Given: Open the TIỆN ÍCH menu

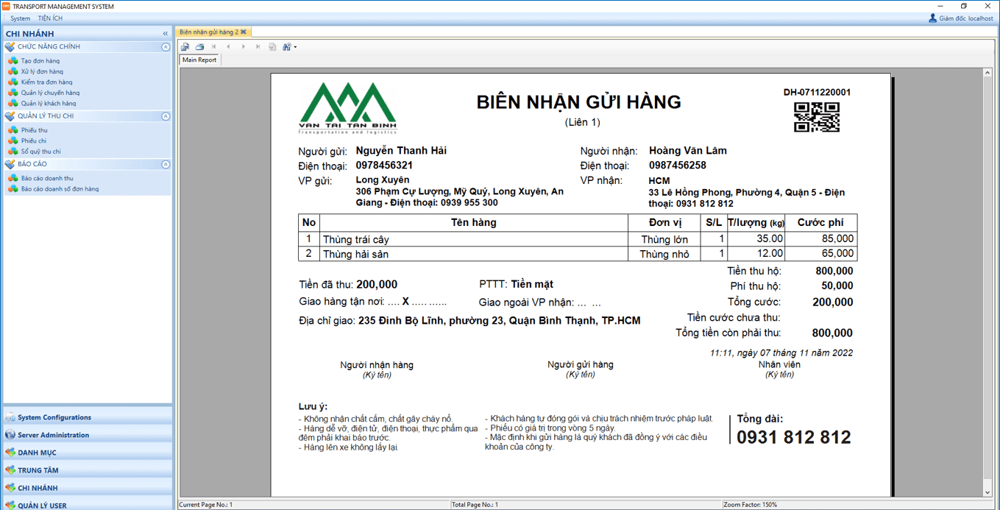Looking at the screenshot, I should (50, 18).
